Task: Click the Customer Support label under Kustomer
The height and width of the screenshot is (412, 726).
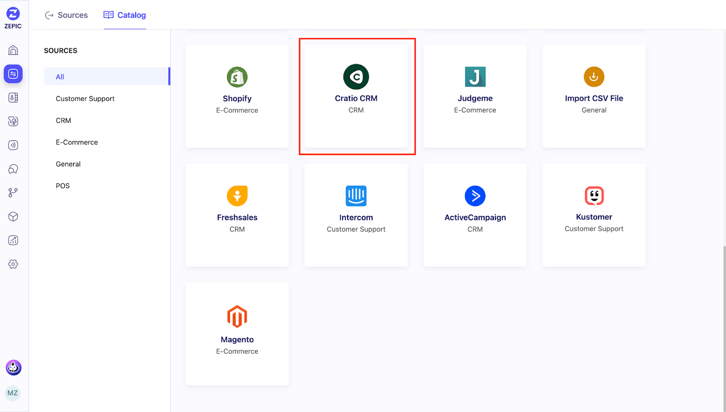Action: pos(594,228)
